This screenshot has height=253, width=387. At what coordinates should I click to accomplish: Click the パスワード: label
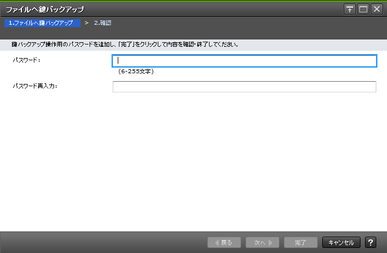[x=26, y=60]
